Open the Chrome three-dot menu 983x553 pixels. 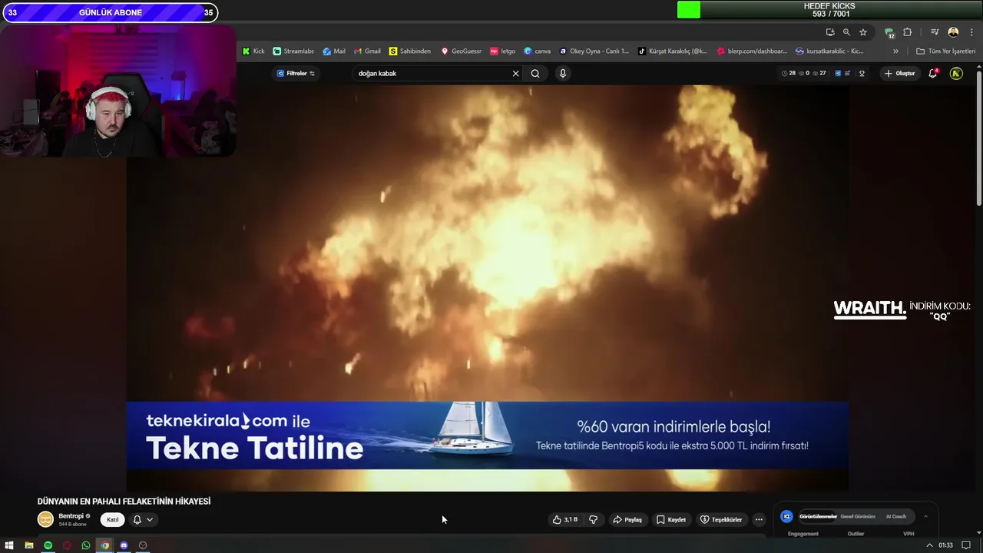(971, 32)
